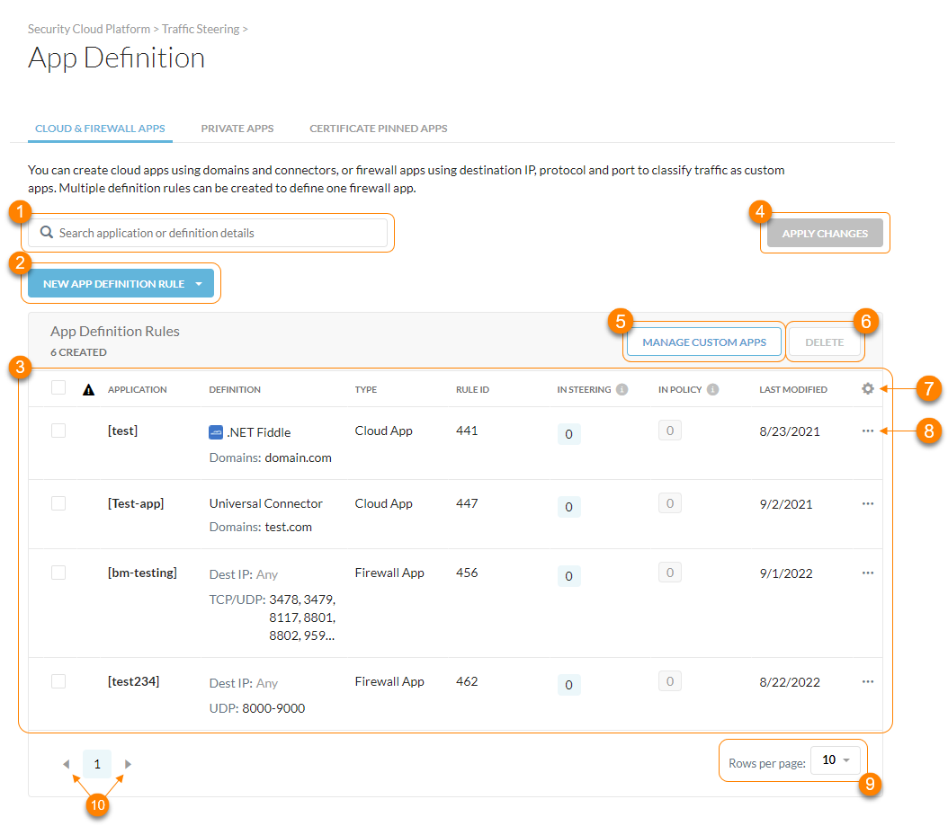
Task: Open Rows per page dropdown
Action: coord(836,760)
